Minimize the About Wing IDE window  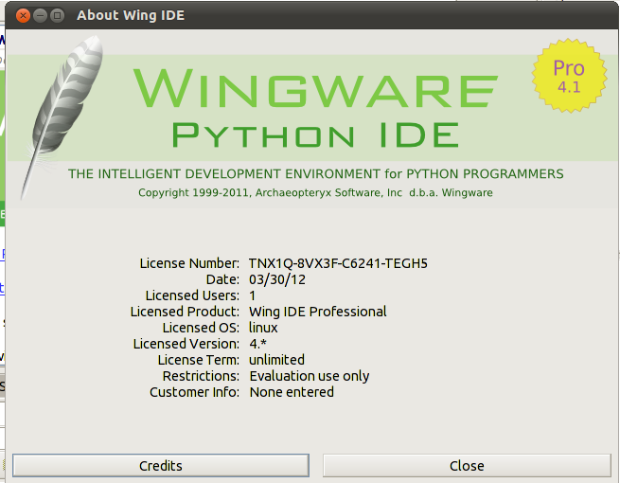40,15
